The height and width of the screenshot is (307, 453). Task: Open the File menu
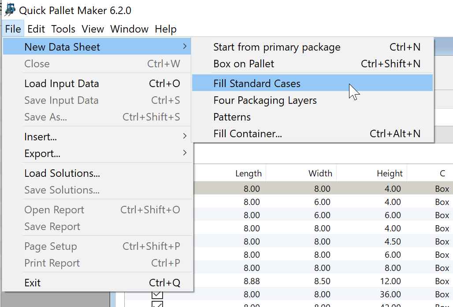coord(13,29)
